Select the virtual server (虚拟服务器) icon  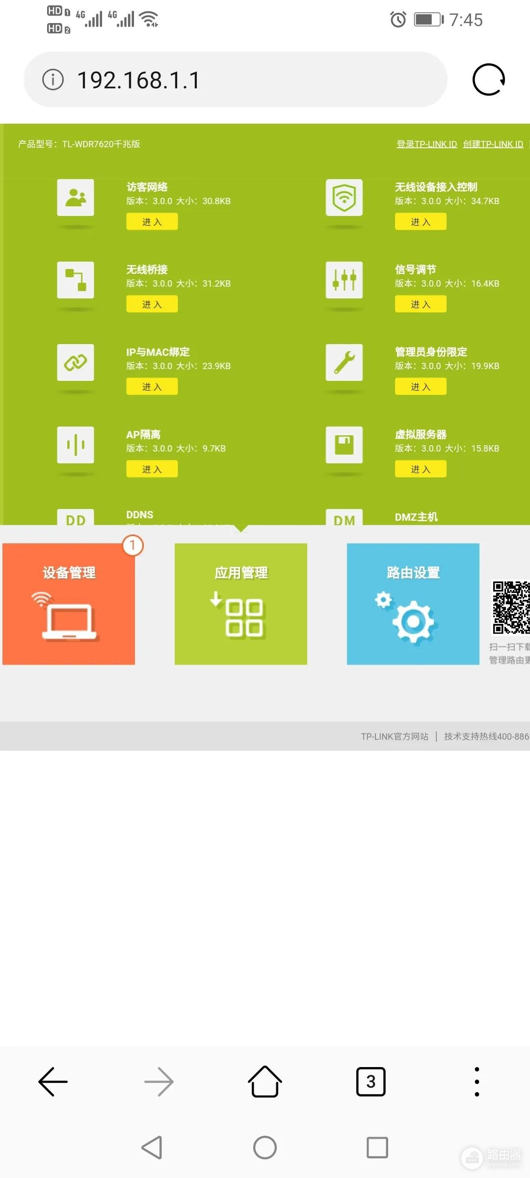tap(344, 445)
